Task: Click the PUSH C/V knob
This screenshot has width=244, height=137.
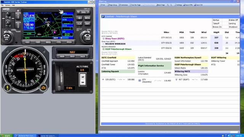Action: 7,37
